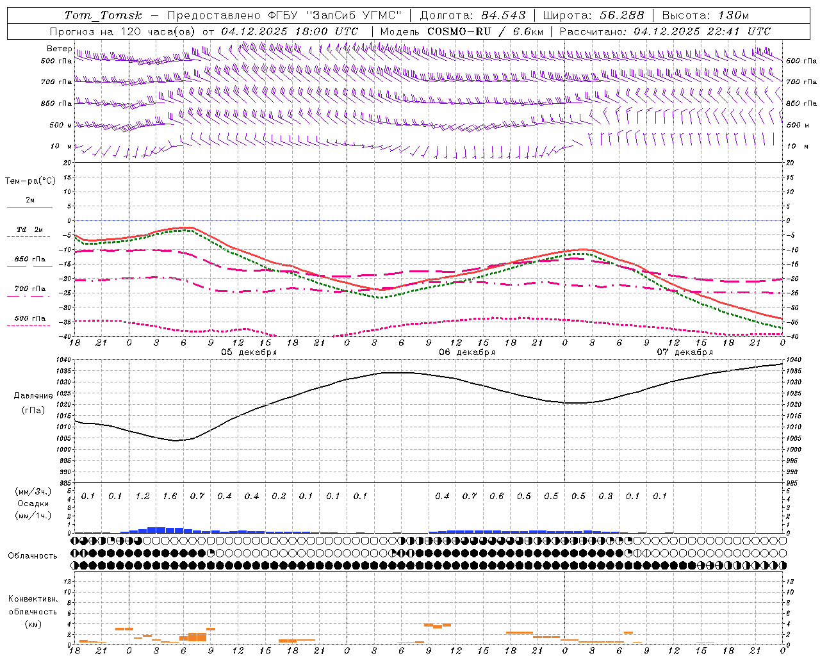Image resolution: width=820 pixels, height=656 pixels.
Task: Click the Модель COSMO-RU / 6.6км label
Action: click(x=462, y=31)
